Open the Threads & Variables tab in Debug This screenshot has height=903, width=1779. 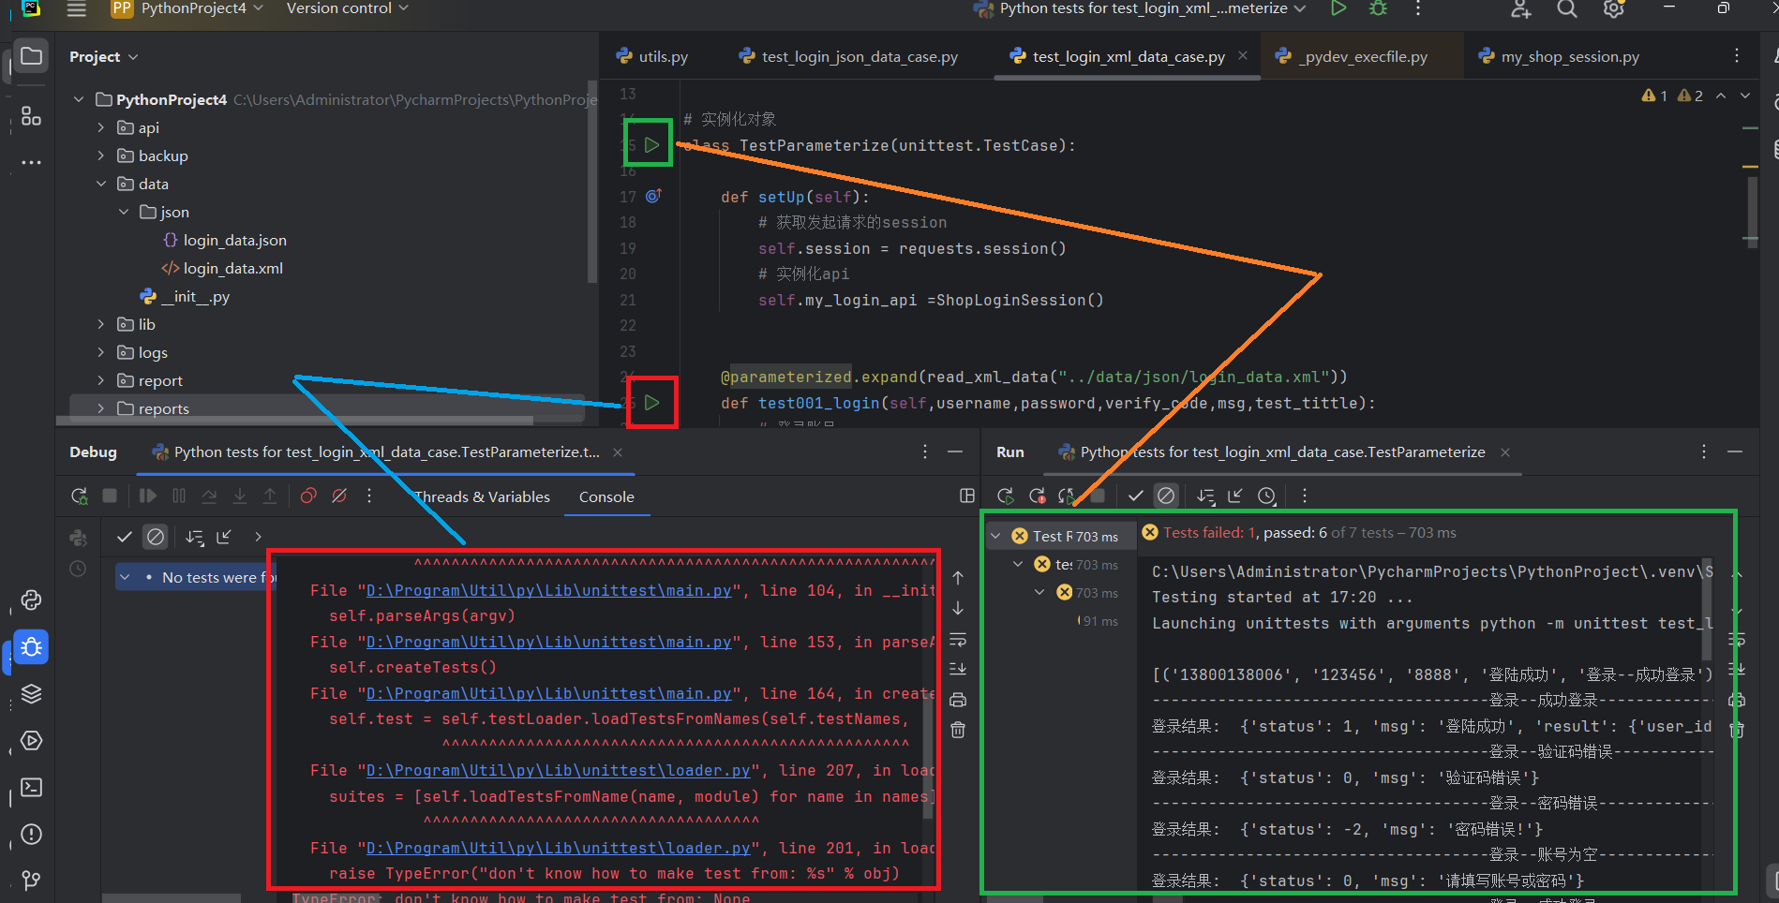(481, 496)
